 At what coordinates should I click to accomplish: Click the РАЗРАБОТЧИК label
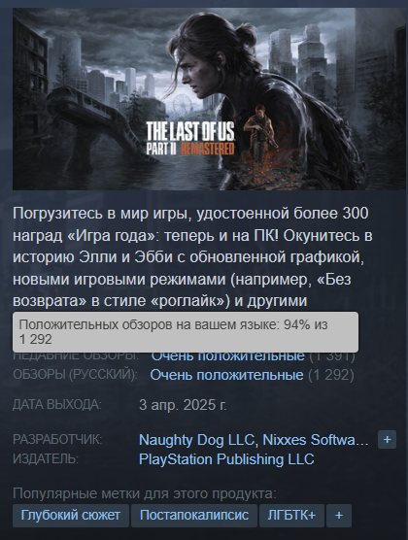pyautogui.click(x=57, y=439)
